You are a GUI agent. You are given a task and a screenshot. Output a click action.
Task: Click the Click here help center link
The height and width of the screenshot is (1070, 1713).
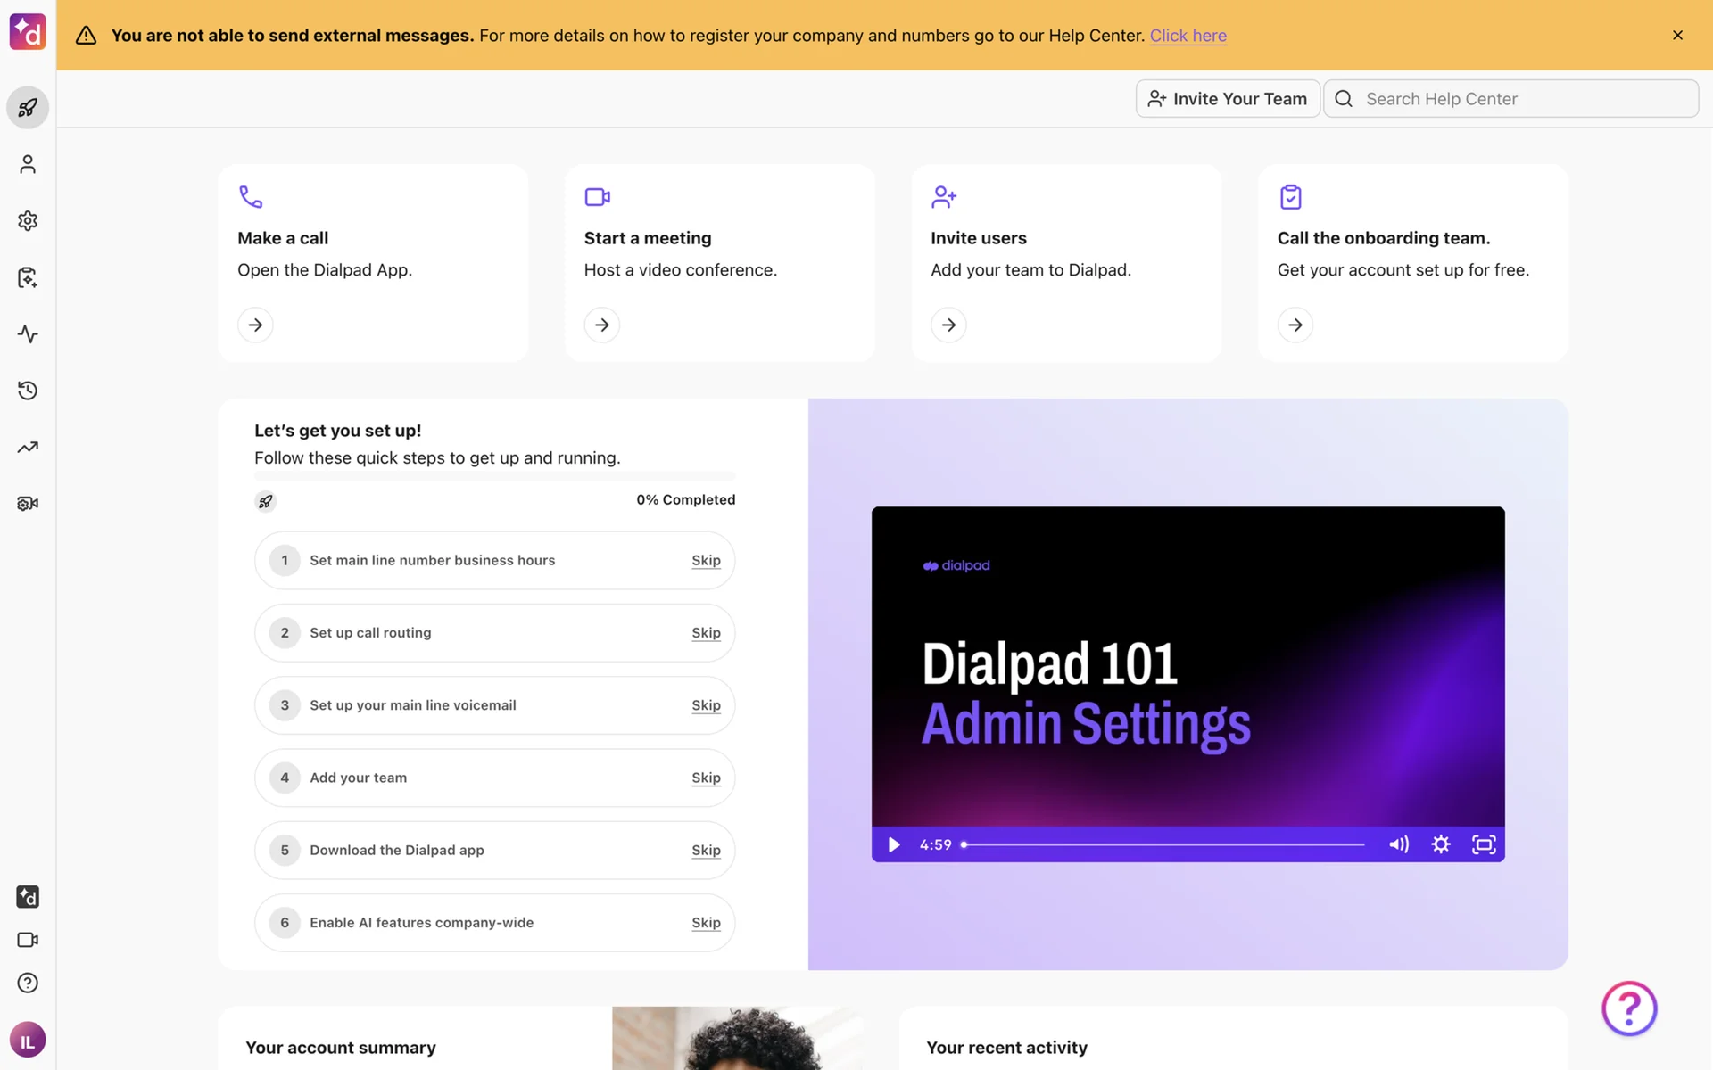tap(1188, 36)
